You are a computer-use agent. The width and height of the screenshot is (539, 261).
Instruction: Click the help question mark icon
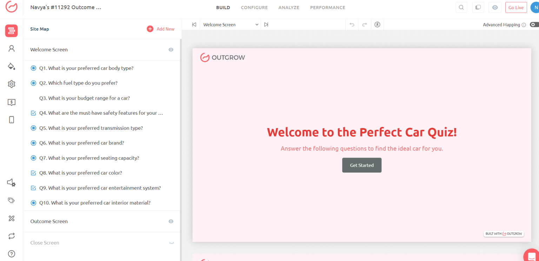point(12,254)
